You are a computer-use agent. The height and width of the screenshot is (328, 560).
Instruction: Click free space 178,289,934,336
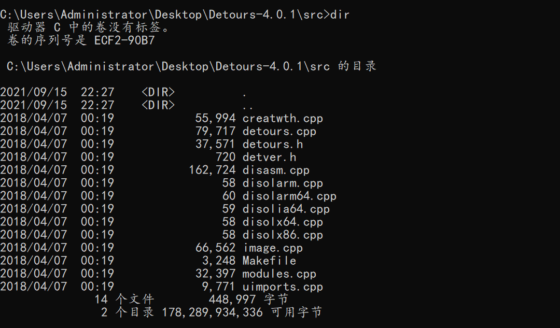click(212, 312)
